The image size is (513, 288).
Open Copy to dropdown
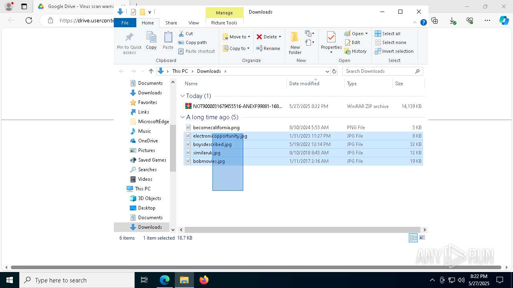point(236,48)
